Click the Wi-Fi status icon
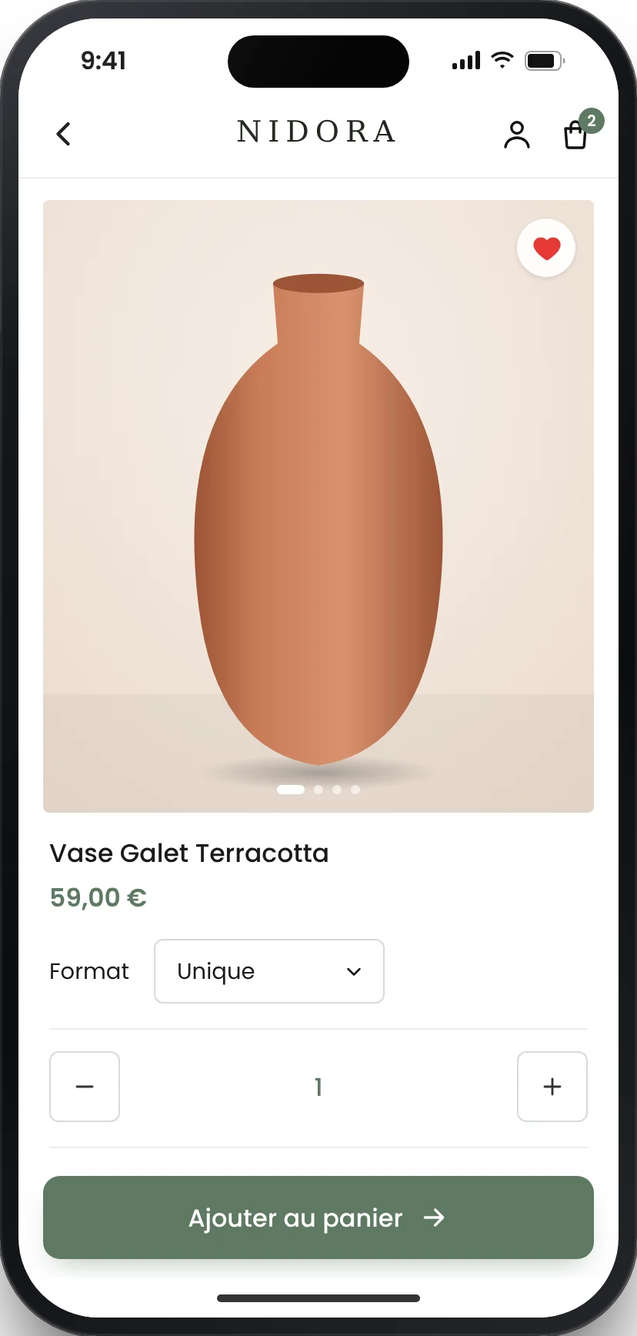The height and width of the screenshot is (1336, 637). 502,60
